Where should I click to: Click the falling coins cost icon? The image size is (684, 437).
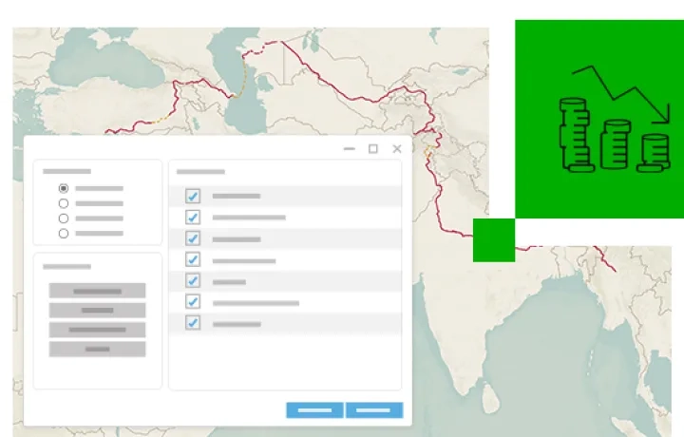613,120
